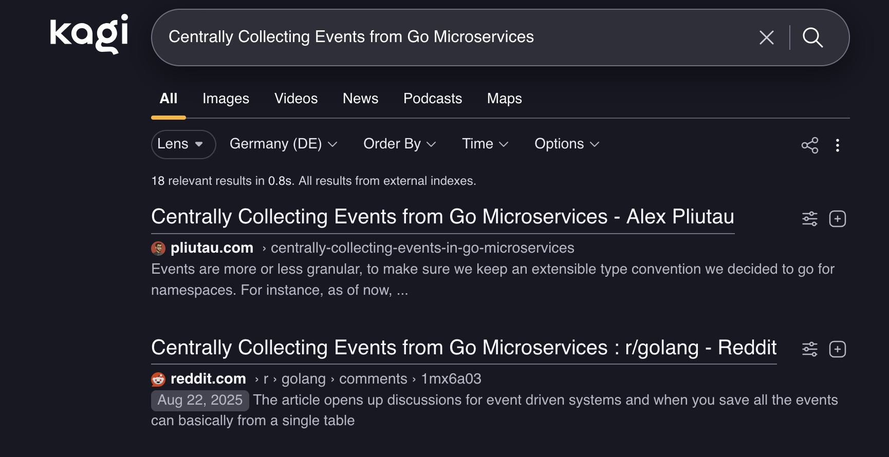Screen dimensions: 889x457
Task: Select the All tab
Action: point(169,99)
